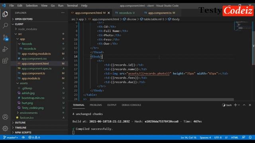Change indentation via Spaces: 4
Viewport: 255px width, 143px height.
pos(205,137)
